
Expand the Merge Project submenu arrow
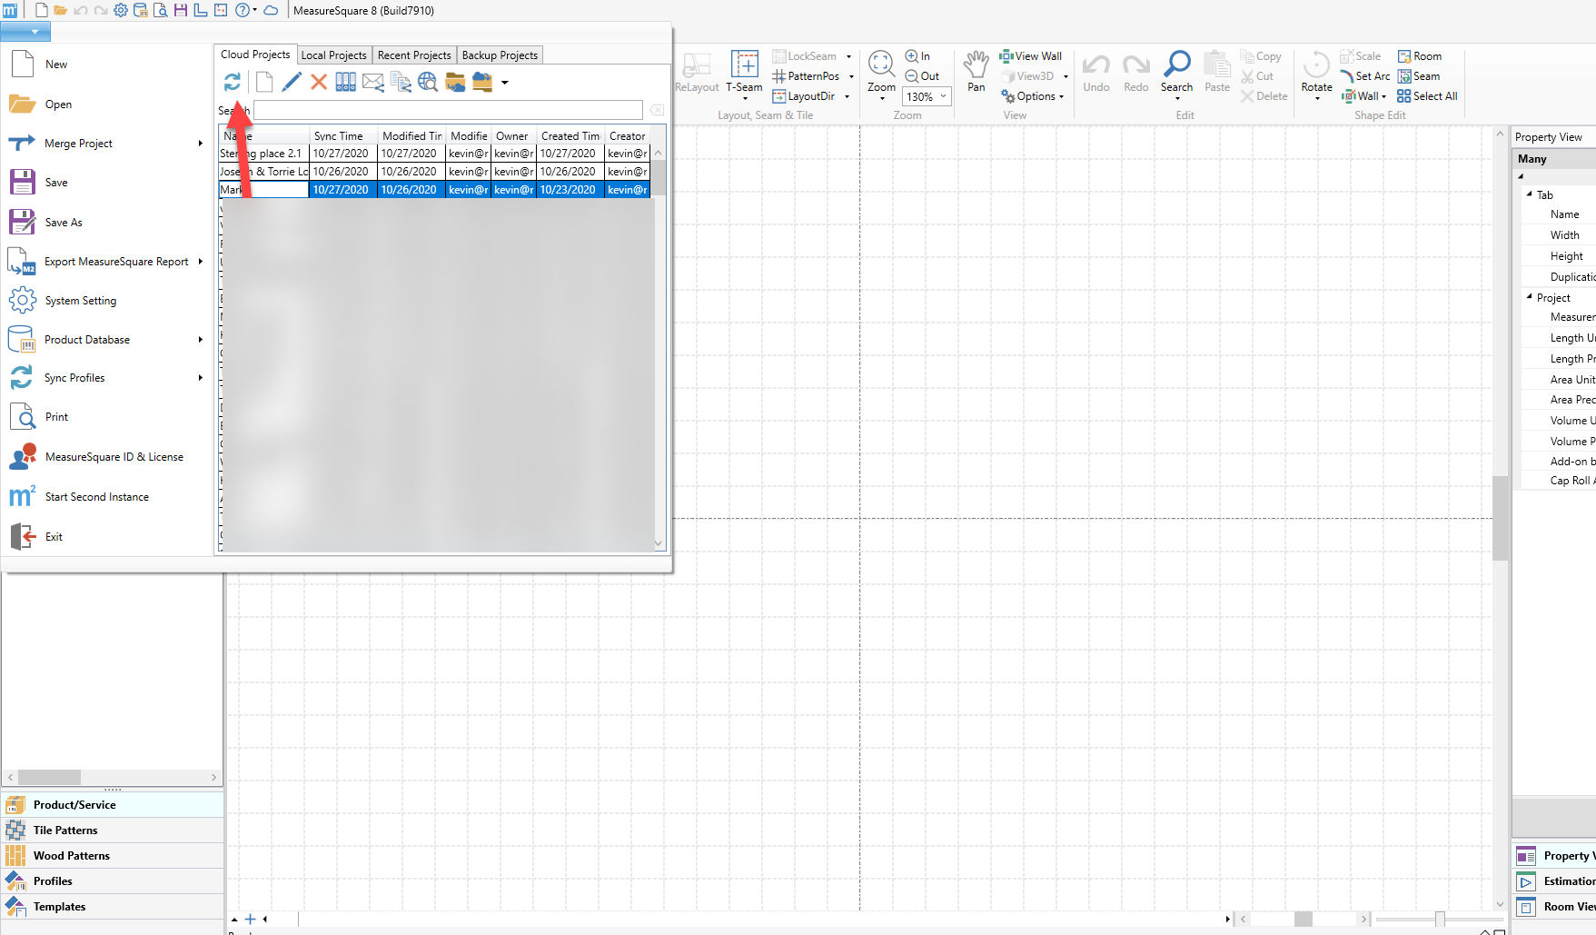200,144
